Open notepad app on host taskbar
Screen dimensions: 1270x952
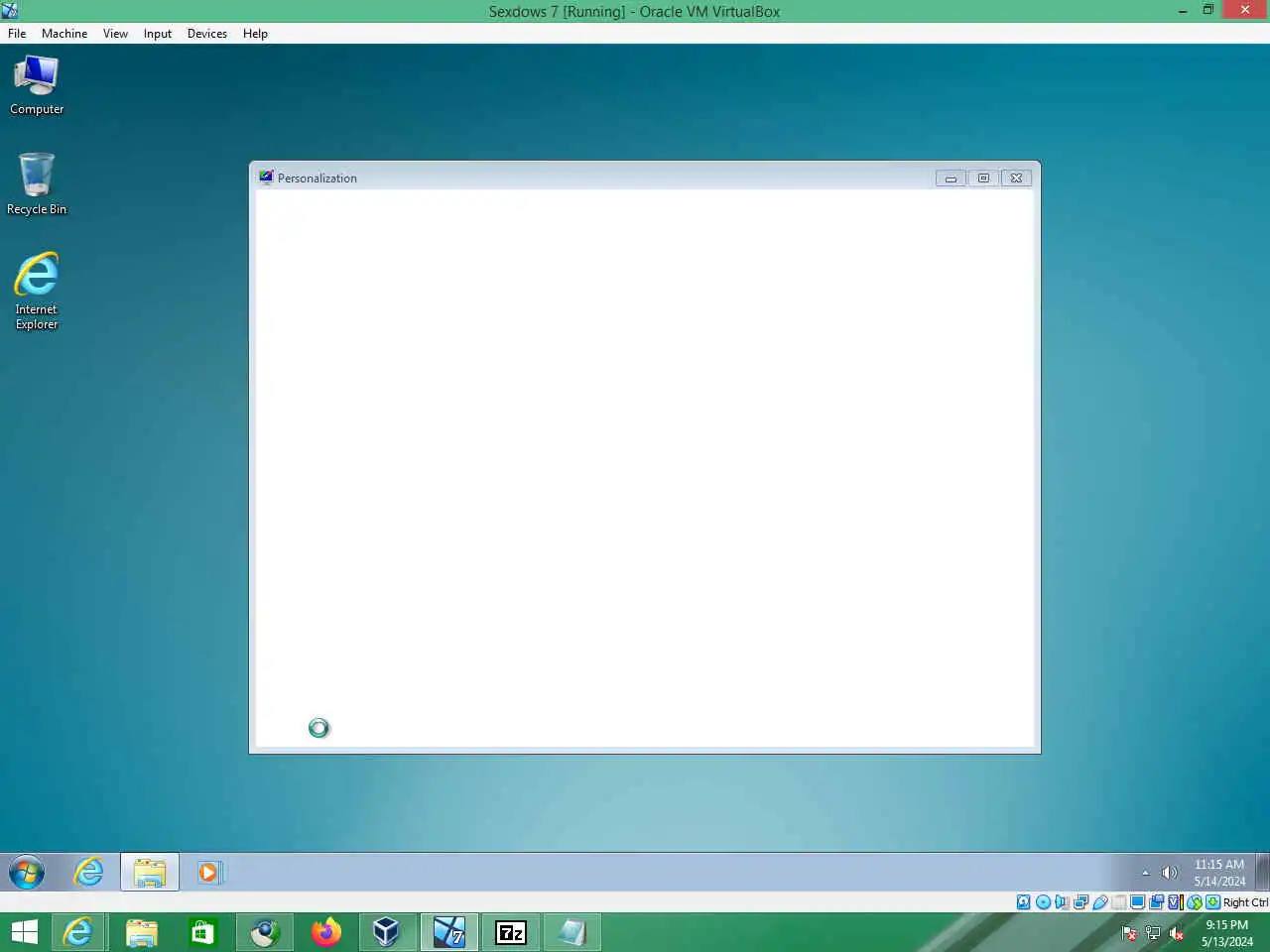pos(572,932)
